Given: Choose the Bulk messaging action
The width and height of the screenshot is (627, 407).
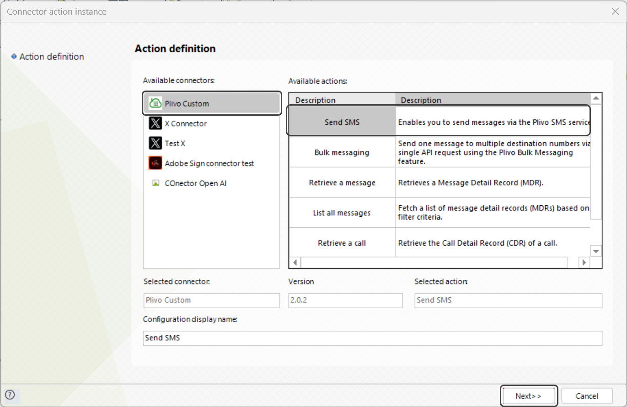Looking at the screenshot, I should [x=342, y=152].
